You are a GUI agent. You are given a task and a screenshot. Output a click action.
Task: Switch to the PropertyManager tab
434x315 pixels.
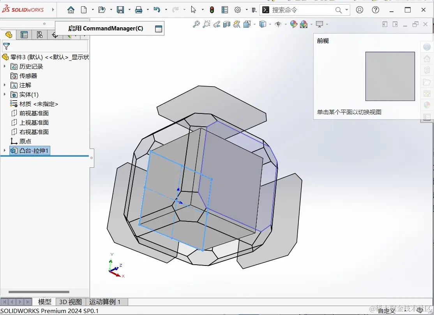[24, 35]
